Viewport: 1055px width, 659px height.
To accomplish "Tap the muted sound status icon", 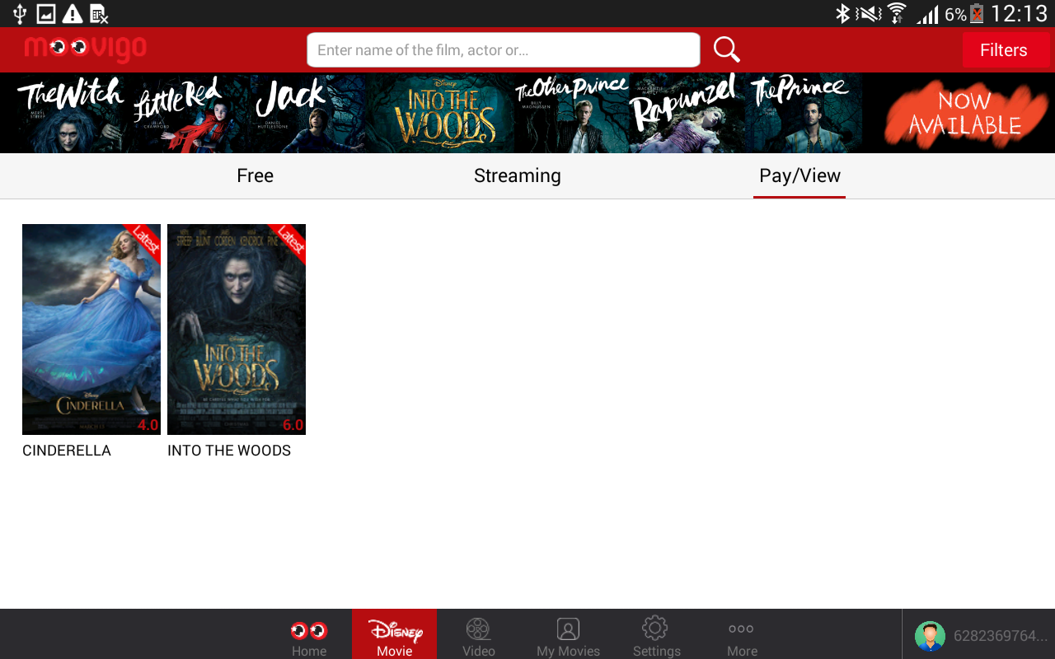I will 868,13.
